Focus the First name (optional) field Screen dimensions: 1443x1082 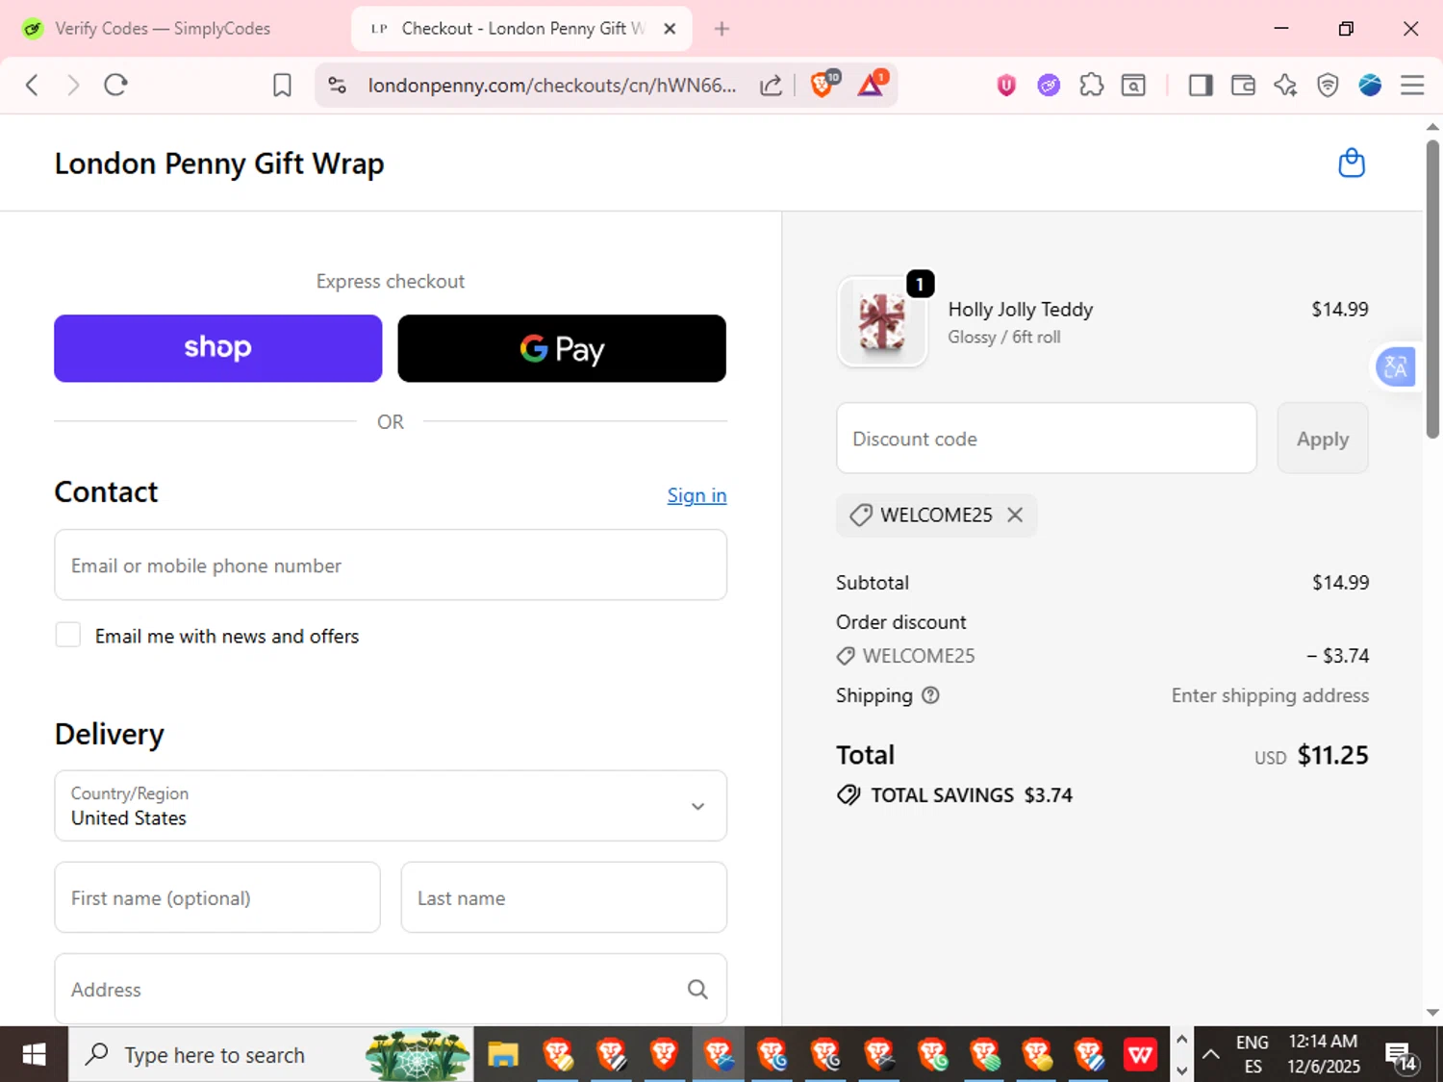pyautogui.click(x=217, y=897)
